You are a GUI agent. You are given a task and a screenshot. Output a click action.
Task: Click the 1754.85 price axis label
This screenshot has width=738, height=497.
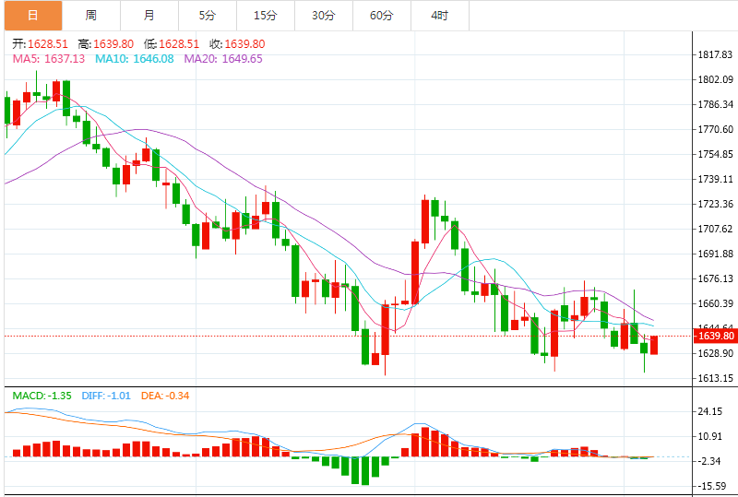click(716, 154)
